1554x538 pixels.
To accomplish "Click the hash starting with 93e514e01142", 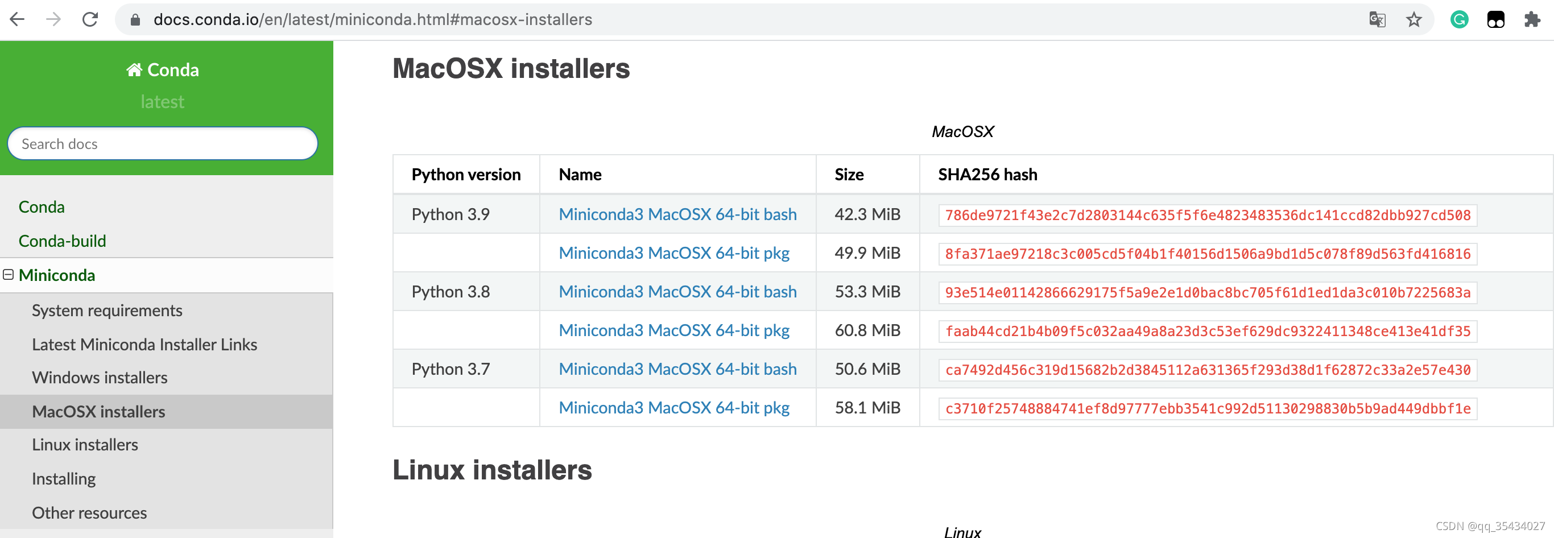I will (1208, 292).
